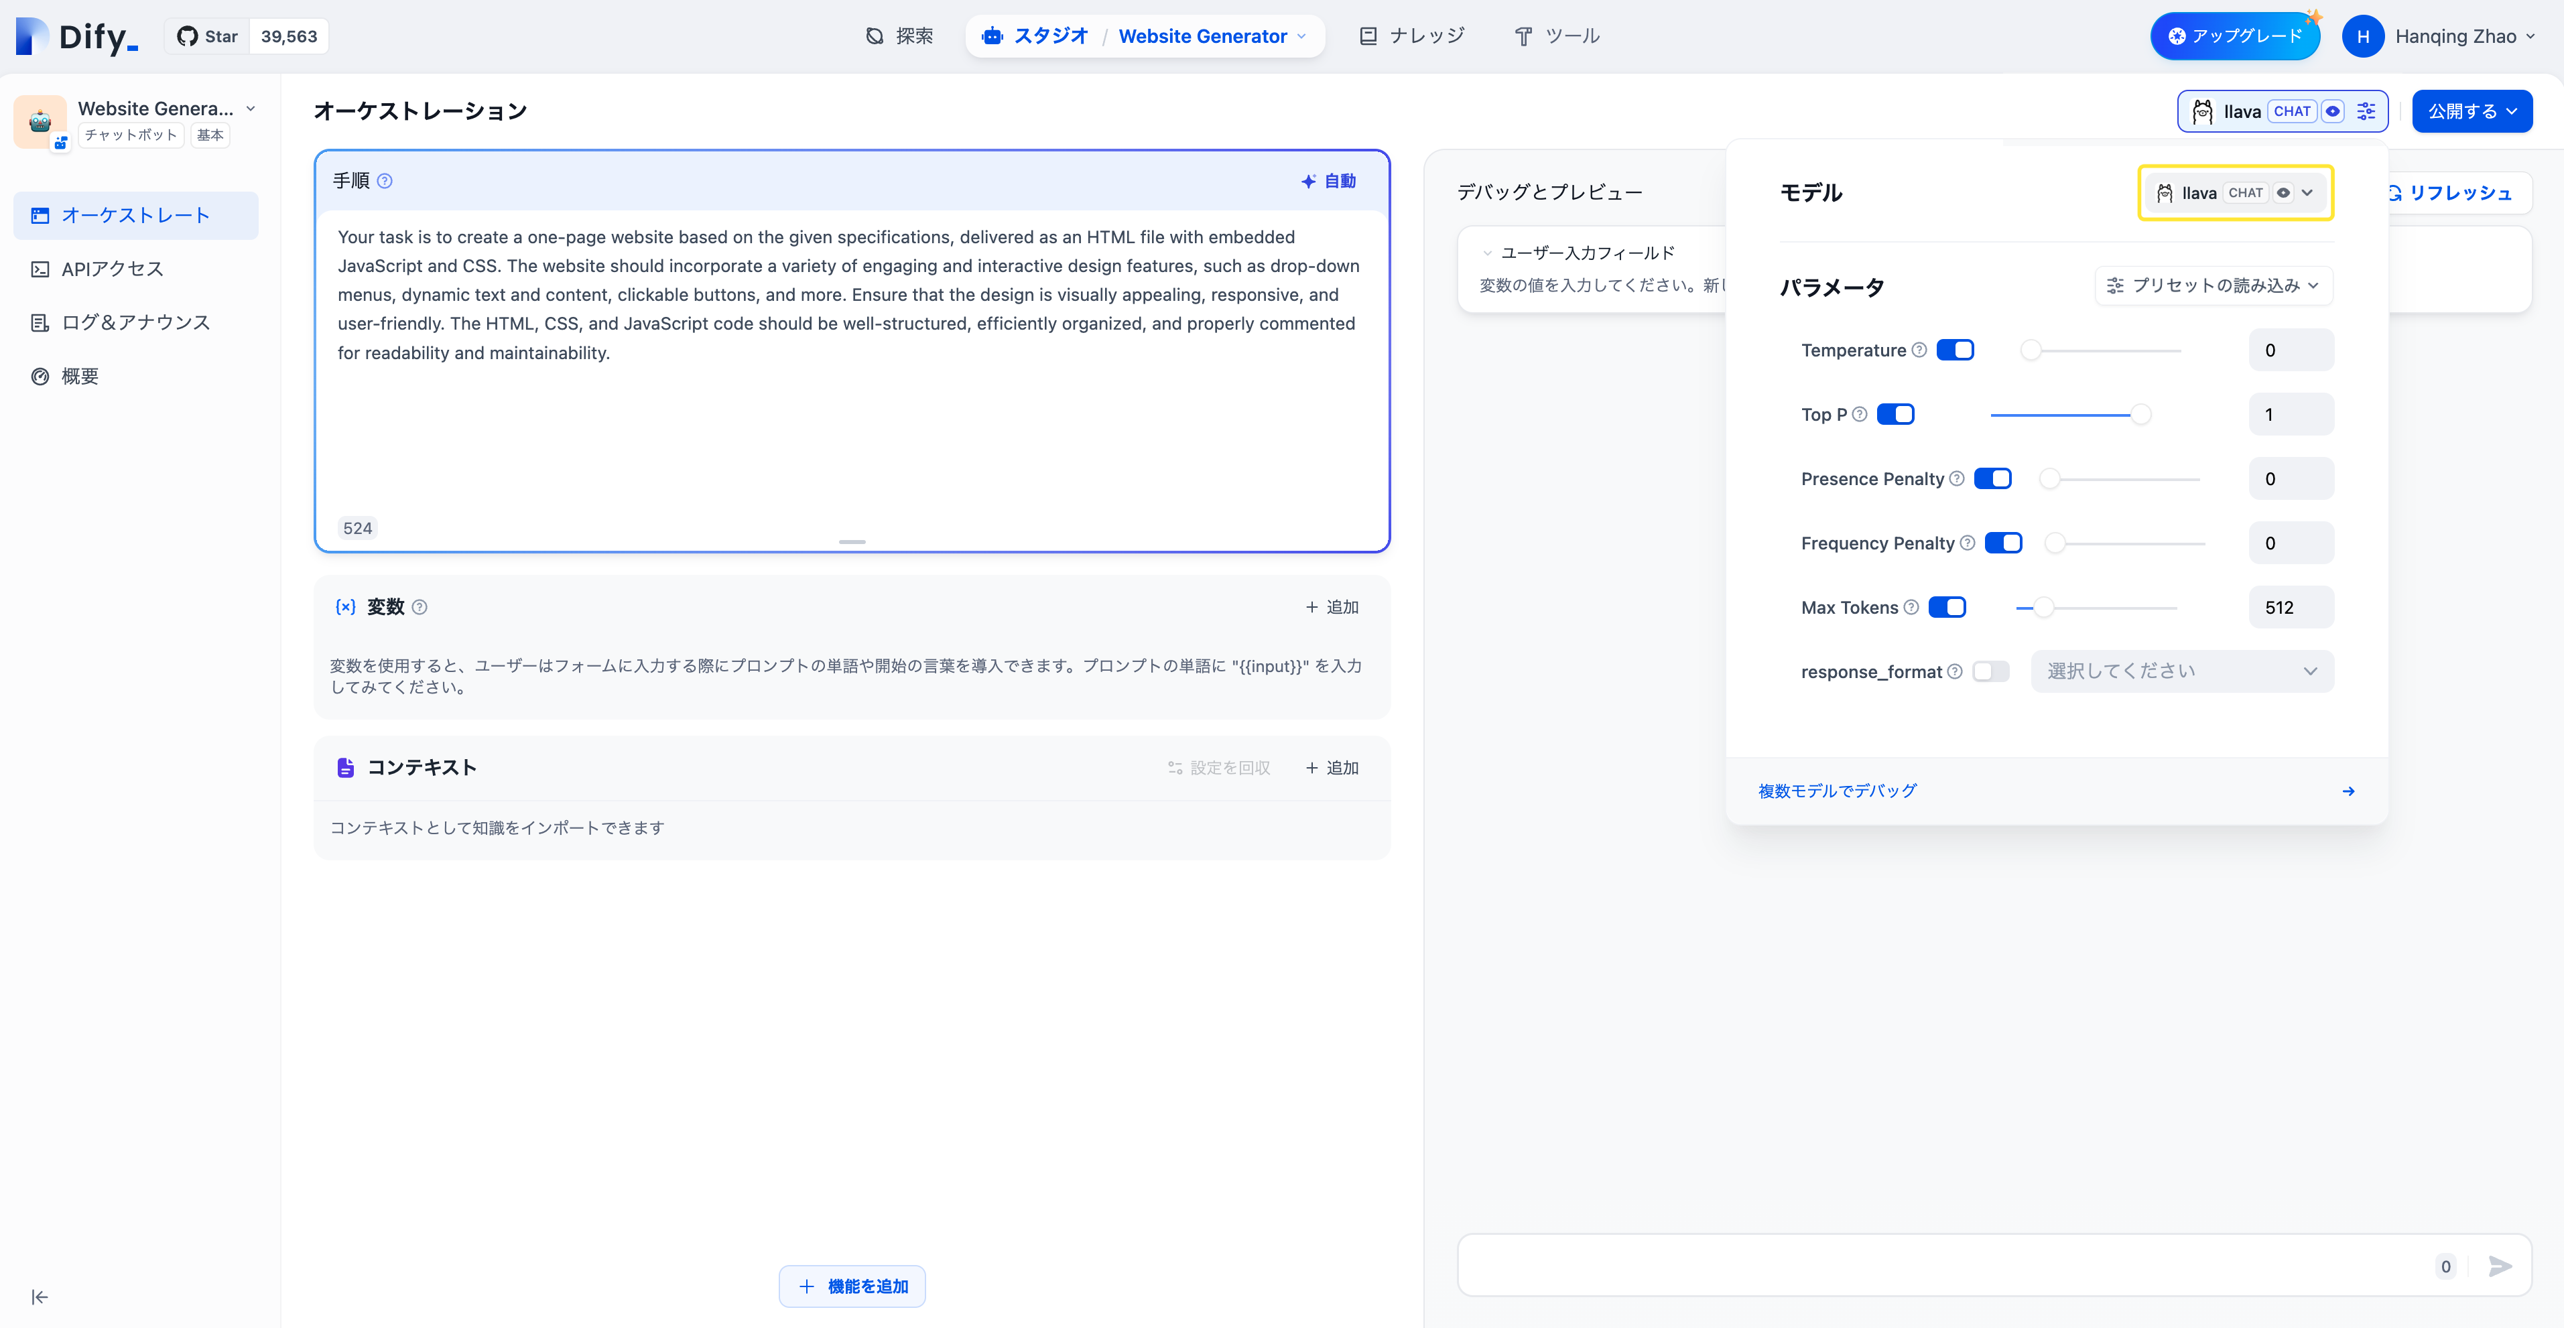Click the vision eye icon in header model chip
This screenshot has width=2564, height=1328.
[2333, 111]
